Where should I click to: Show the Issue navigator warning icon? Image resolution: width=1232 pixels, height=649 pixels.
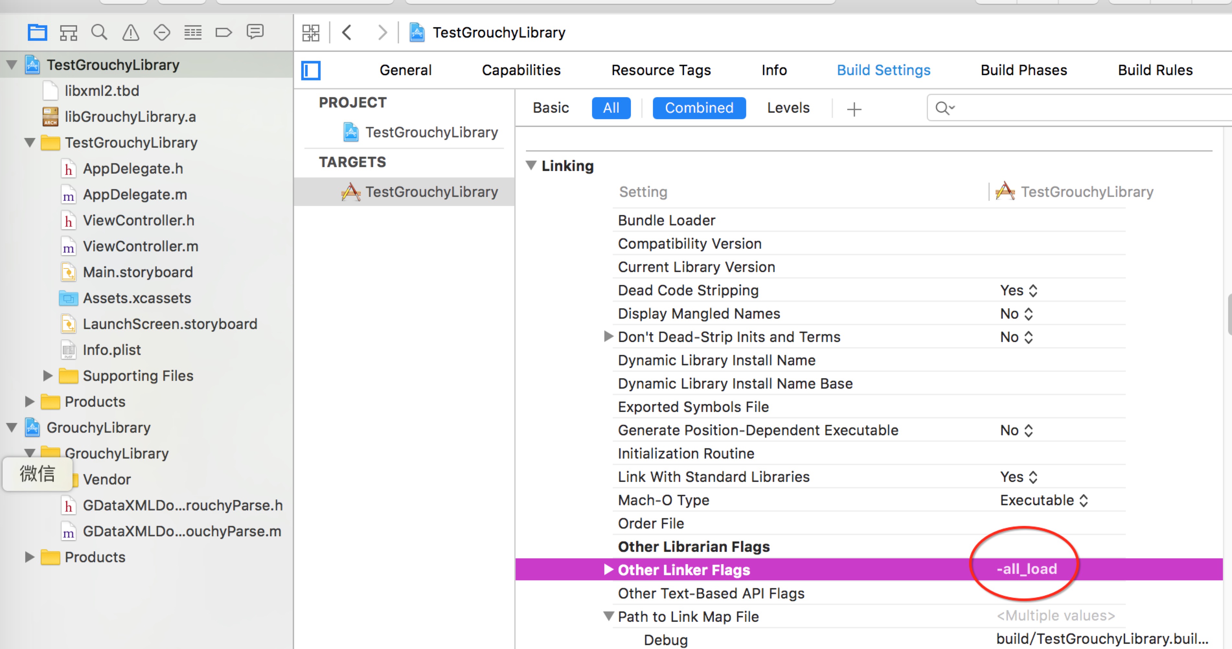tap(131, 32)
